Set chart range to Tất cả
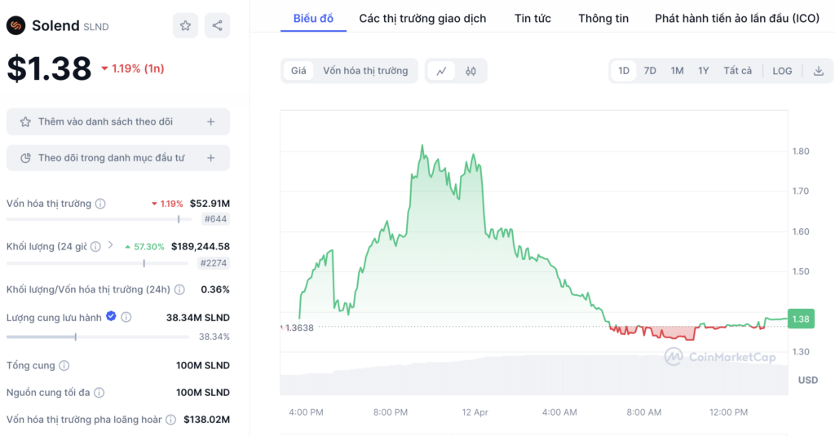 (x=737, y=71)
